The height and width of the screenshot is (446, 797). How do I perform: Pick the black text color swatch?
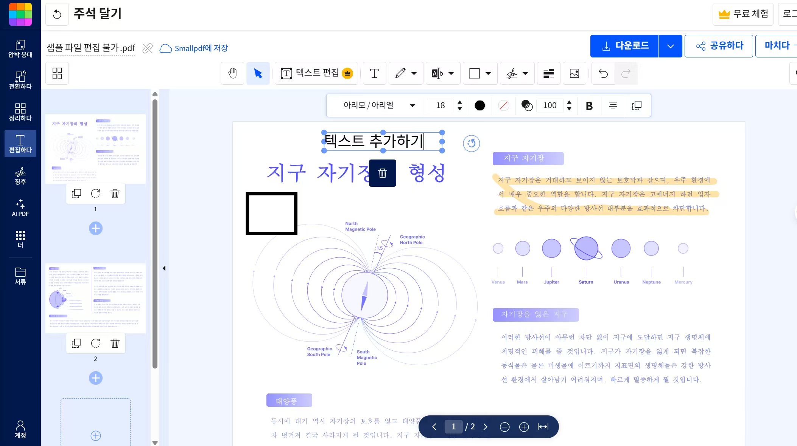[x=480, y=105]
